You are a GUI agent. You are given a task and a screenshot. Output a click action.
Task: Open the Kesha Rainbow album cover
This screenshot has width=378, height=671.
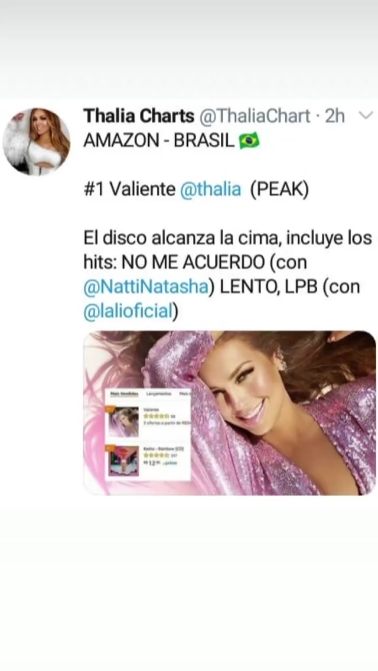(x=123, y=461)
